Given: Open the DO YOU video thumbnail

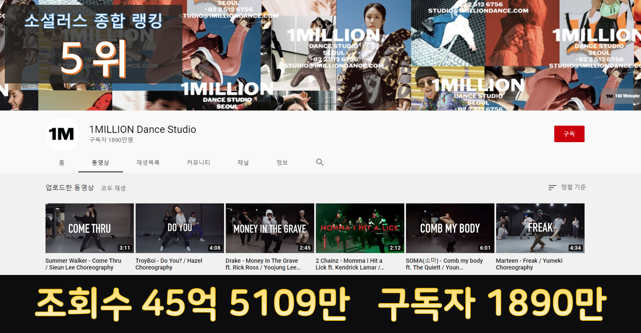Looking at the screenshot, I should point(180,228).
